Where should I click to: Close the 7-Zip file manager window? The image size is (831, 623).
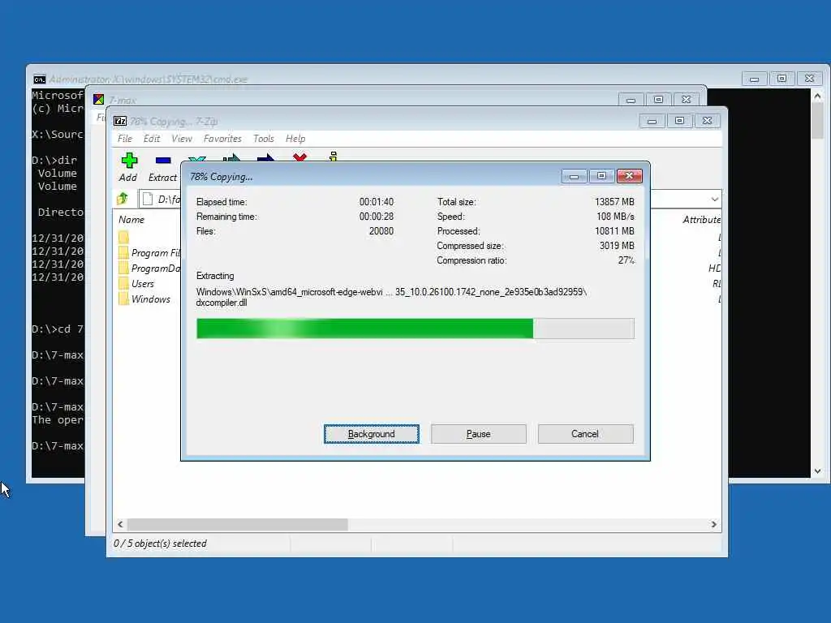(x=707, y=121)
